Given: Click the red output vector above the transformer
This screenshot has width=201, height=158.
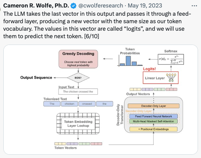Looking at the screenshot, I should (x=172, y=89).
